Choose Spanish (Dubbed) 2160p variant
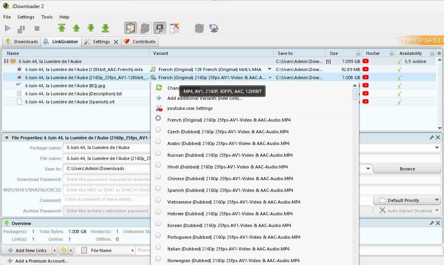Image resolution: width=444 pixels, height=265 pixels. click(158, 189)
